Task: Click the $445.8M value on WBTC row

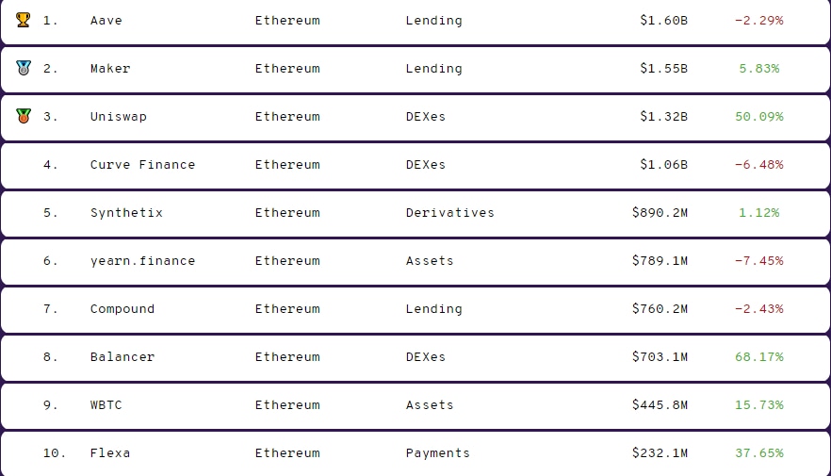Action: coord(660,405)
